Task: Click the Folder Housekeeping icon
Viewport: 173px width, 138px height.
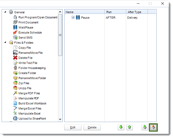Action: click(x=15, y=68)
